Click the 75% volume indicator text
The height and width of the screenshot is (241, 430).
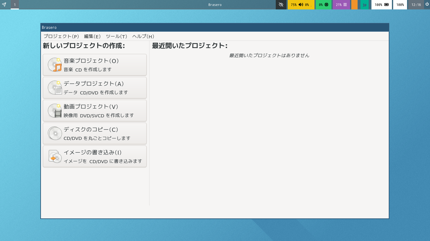pyautogui.click(x=294, y=5)
